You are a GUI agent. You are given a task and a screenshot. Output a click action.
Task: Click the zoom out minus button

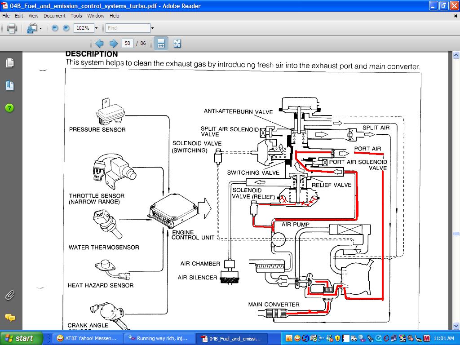click(54, 28)
